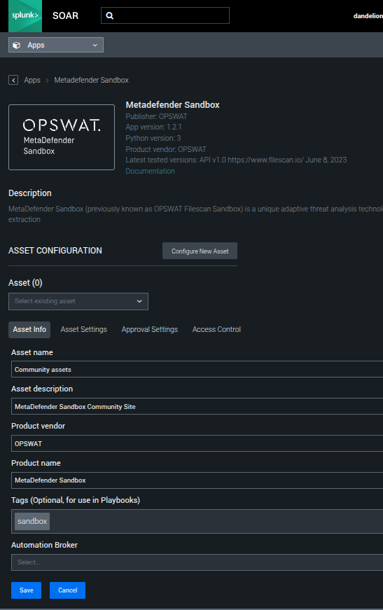Click the Python version: 3 text
The height and width of the screenshot is (610, 383).
(153, 138)
